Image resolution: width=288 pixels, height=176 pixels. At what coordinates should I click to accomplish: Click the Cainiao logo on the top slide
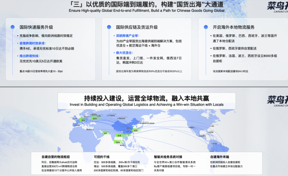[277, 6]
